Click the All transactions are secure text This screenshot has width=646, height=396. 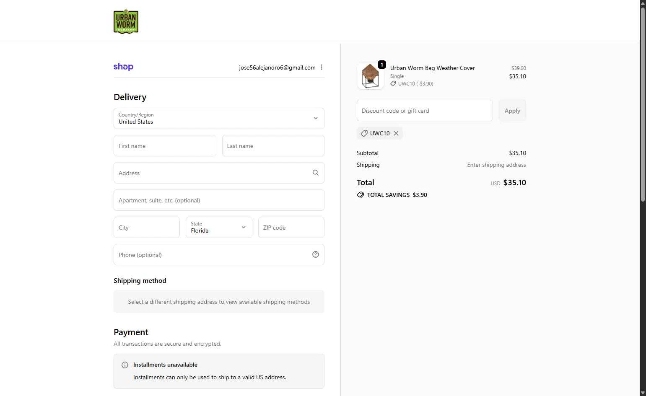coord(167,344)
